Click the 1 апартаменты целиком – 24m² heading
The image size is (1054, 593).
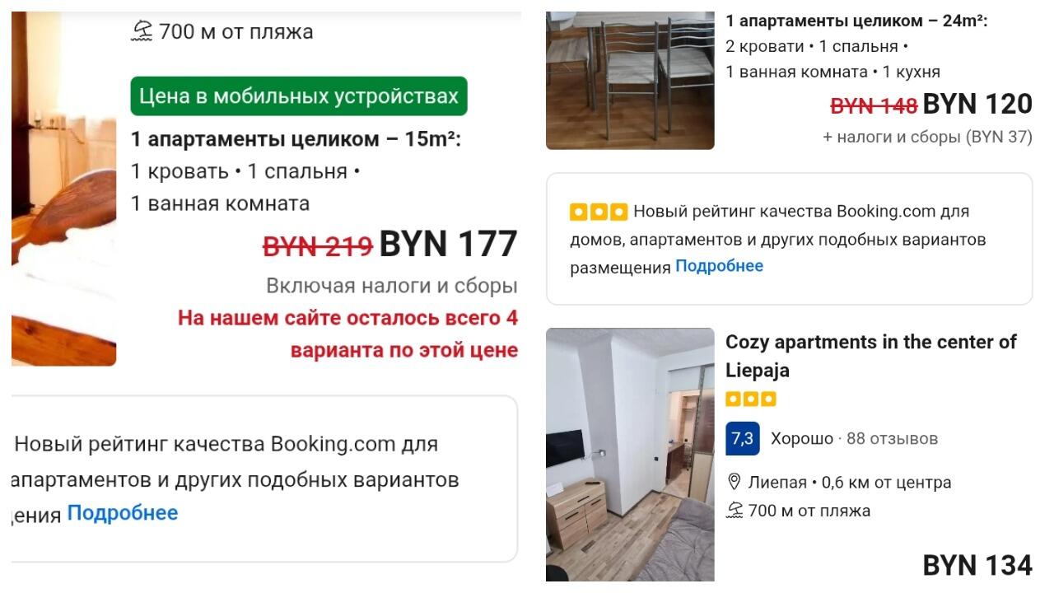pos(856,21)
